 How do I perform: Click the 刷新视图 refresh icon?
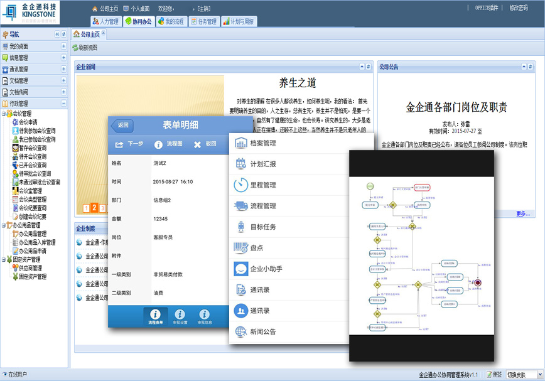point(75,48)
